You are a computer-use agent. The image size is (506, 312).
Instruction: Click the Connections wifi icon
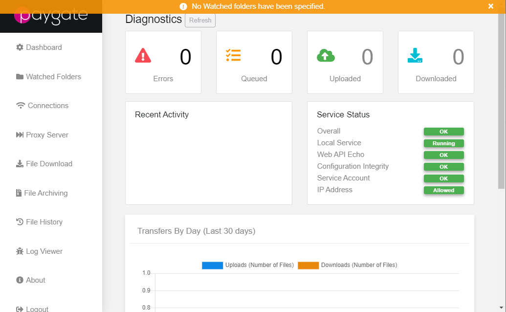click(x=21, y=106)
